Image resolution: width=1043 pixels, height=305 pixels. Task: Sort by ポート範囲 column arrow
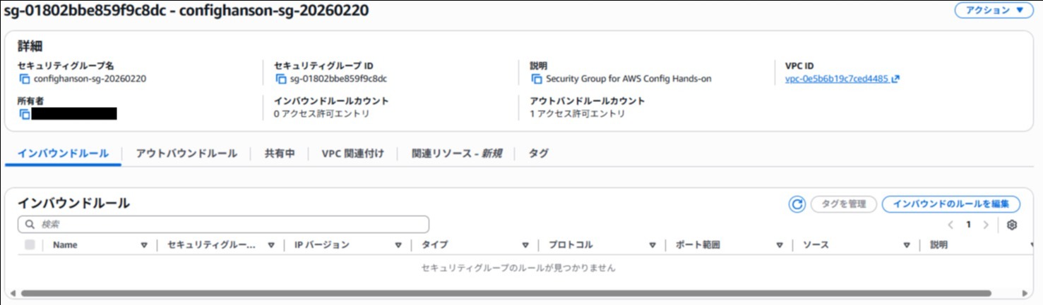780,245
